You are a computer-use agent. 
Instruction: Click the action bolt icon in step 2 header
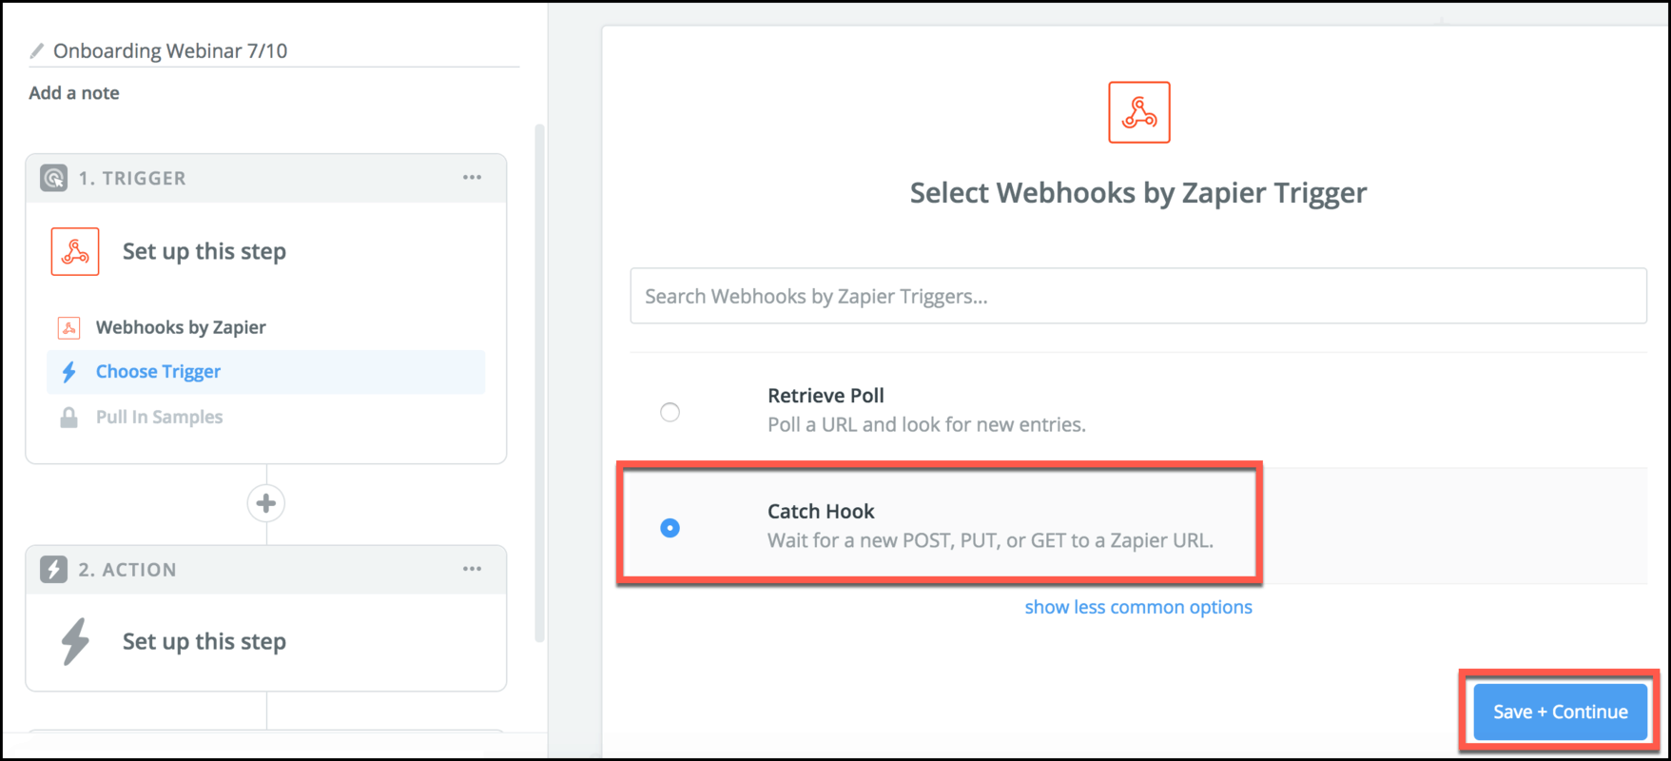(54, 569)
